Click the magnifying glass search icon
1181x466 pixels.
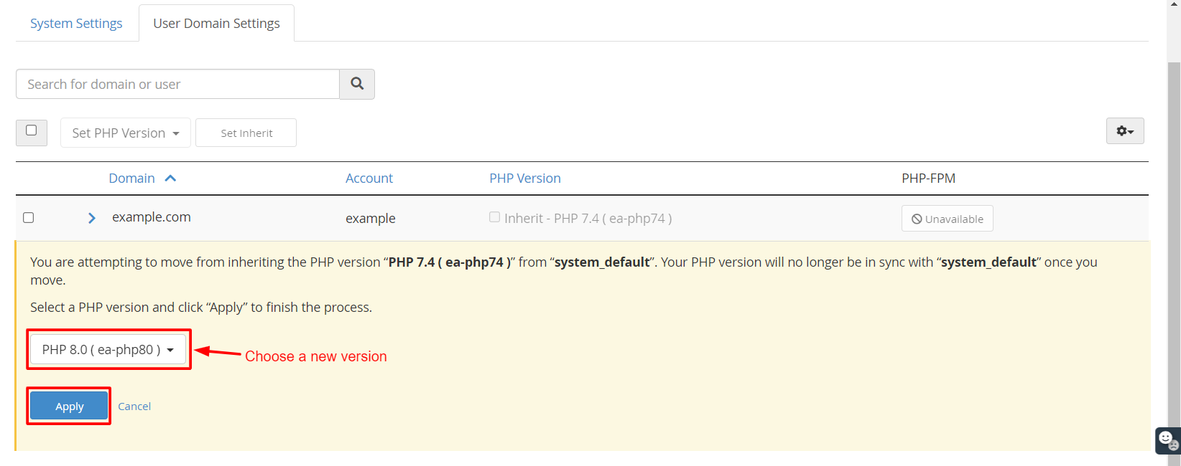[x=357, y=84]
